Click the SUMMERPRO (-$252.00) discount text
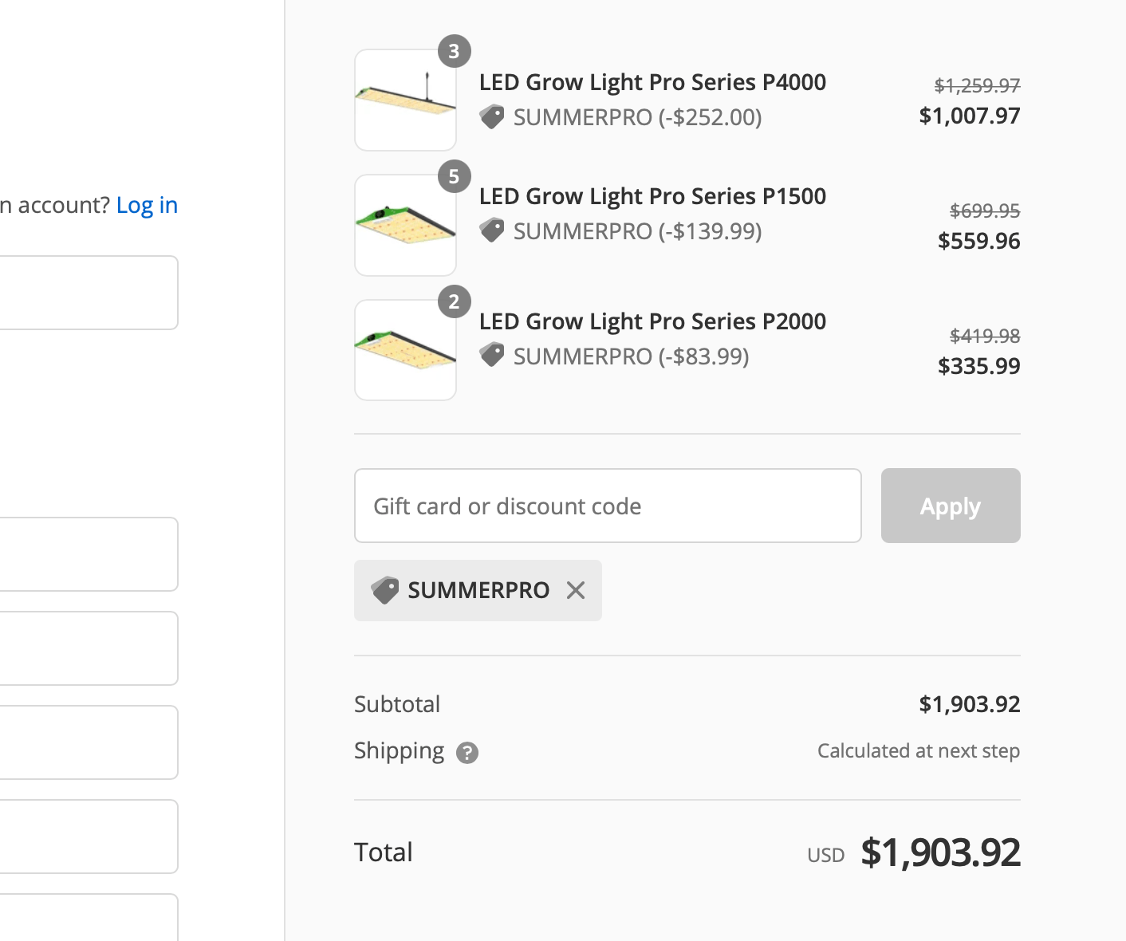 [x=638, y=117]
